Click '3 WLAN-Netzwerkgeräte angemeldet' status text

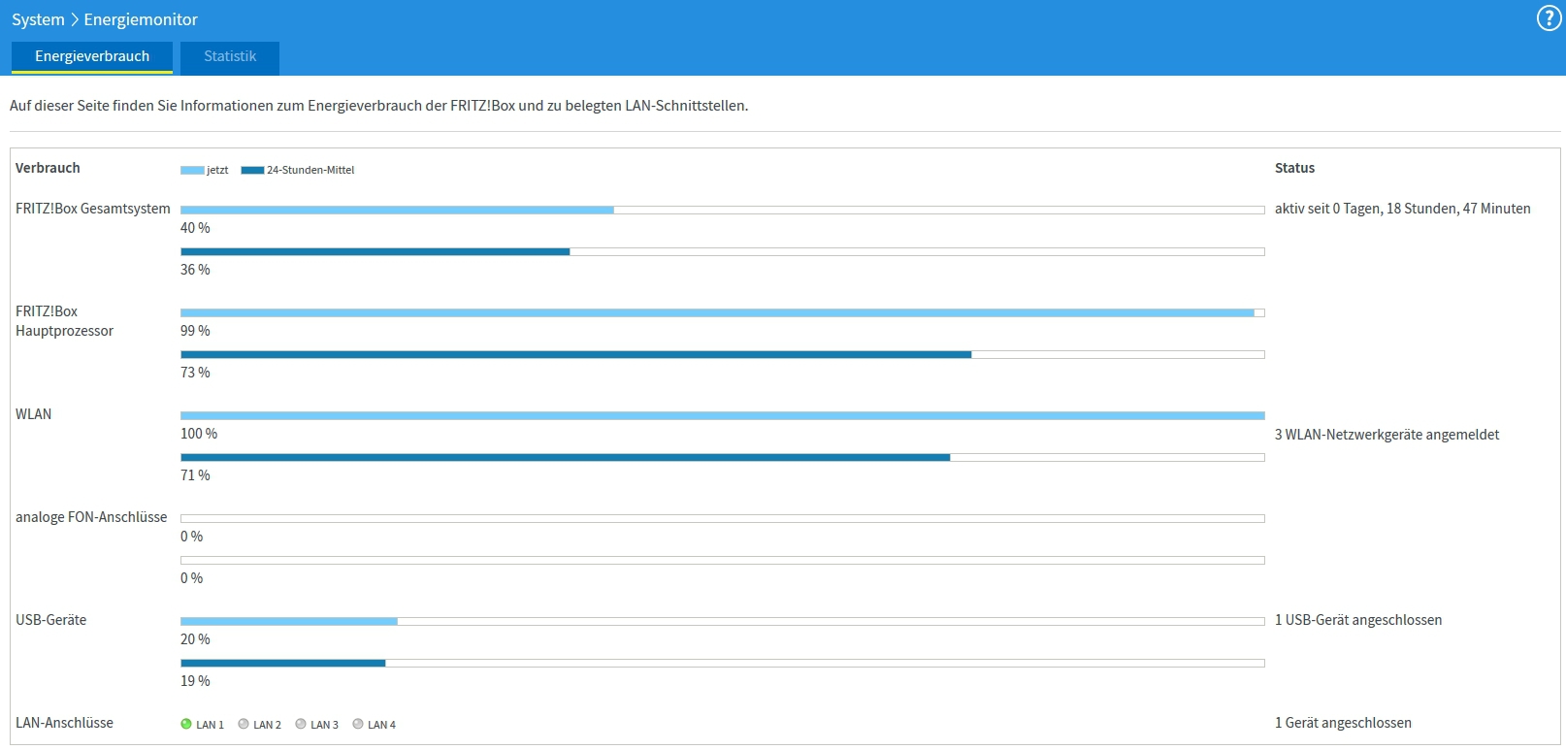[x=1387, y=435]
